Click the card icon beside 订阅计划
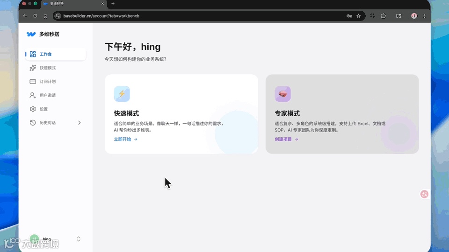 pyautogui.click(x=33, y=81)
